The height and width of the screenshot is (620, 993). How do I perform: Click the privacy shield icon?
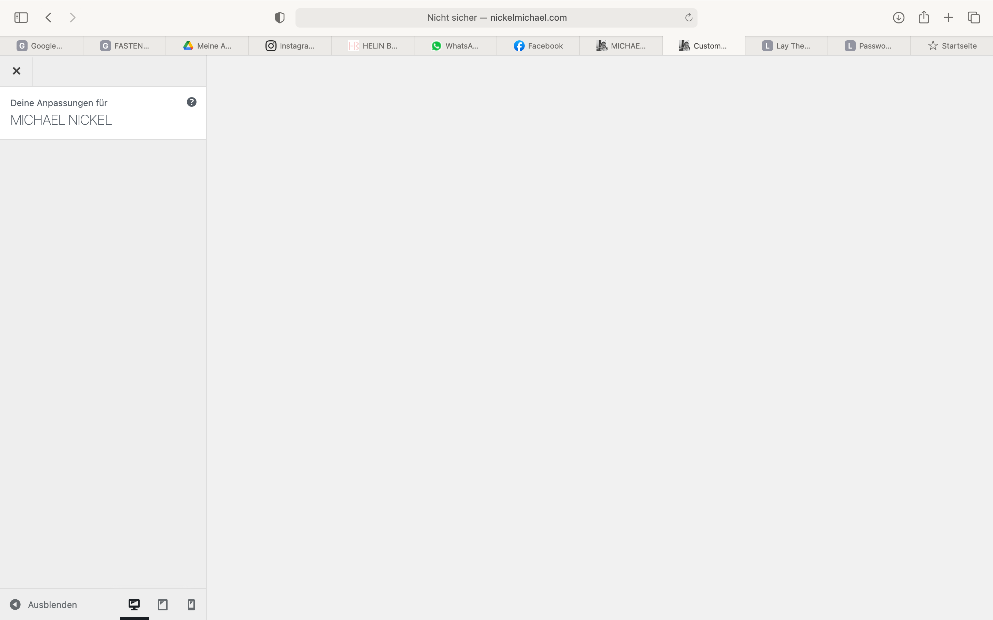tap(279, 18)
